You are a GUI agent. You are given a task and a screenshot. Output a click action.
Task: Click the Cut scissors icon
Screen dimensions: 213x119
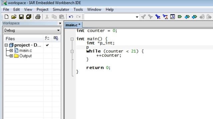pyautogui.click(x=47, y=17)
